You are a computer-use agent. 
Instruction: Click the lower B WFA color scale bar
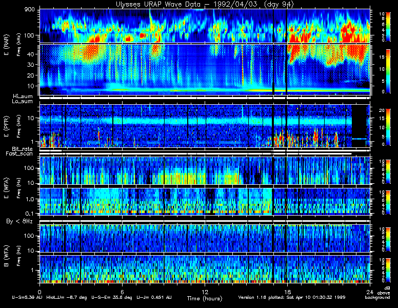(388, 270)
